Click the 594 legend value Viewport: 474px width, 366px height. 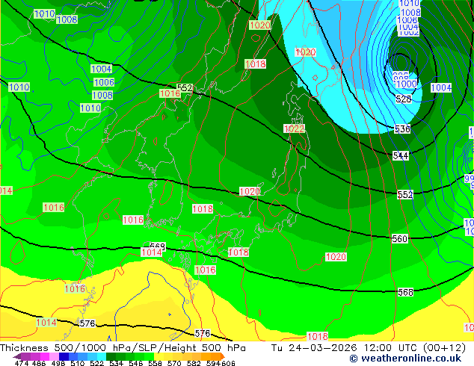pos(213,363)
